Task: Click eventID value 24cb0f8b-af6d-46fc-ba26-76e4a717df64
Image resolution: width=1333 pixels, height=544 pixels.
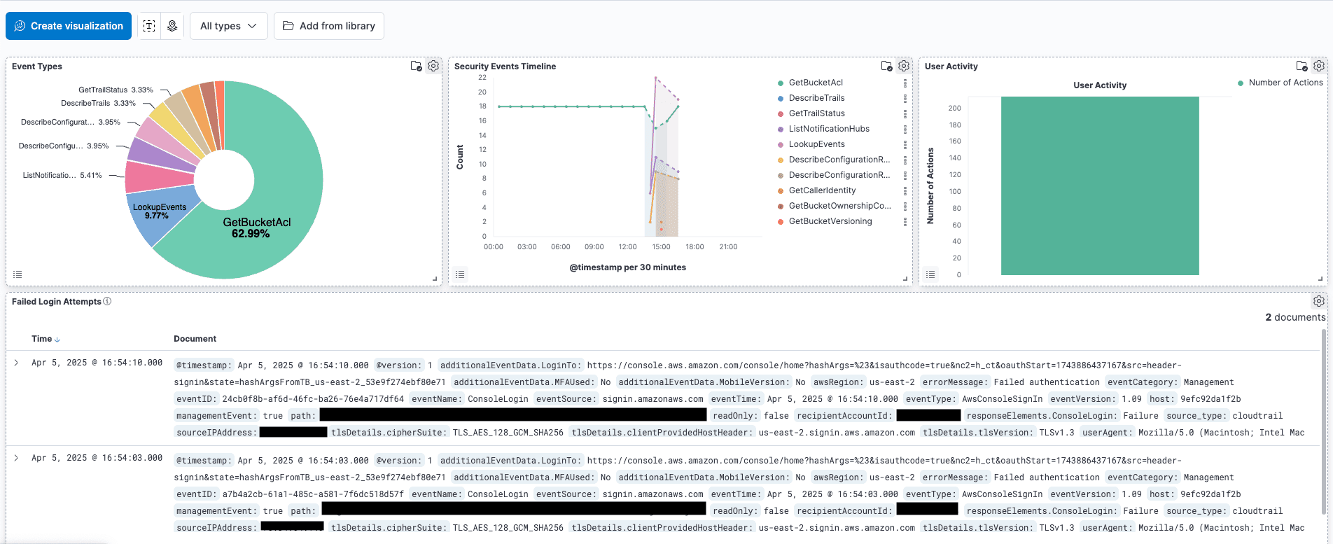Action: click(x=313, y=399)
